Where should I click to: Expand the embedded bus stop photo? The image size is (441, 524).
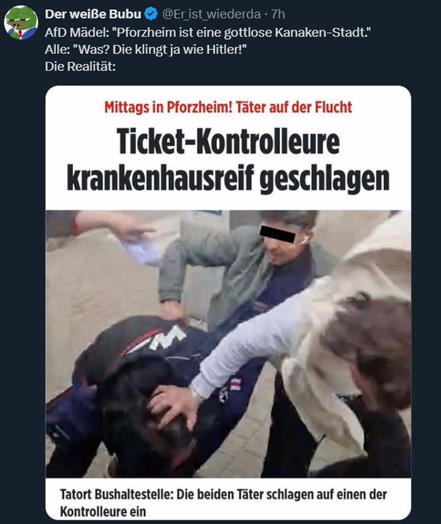[x=228, y=343]
